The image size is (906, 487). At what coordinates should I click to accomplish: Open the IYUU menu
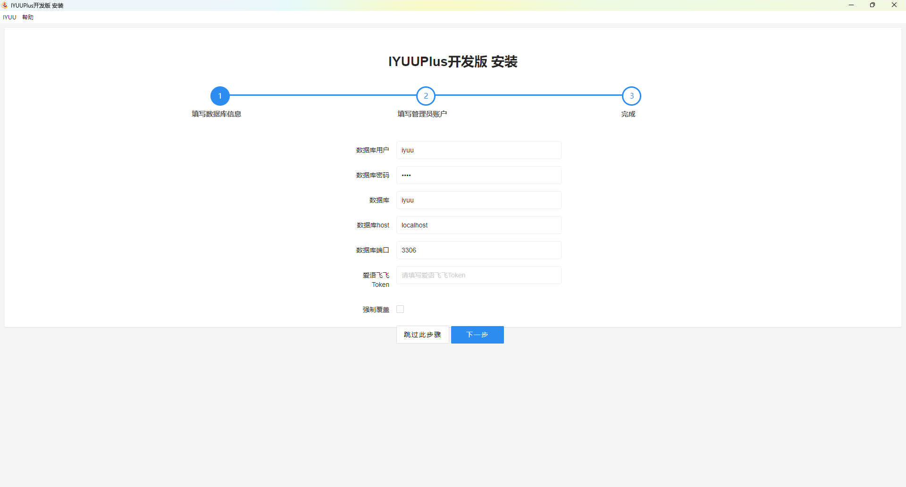(x=9, y=17)
